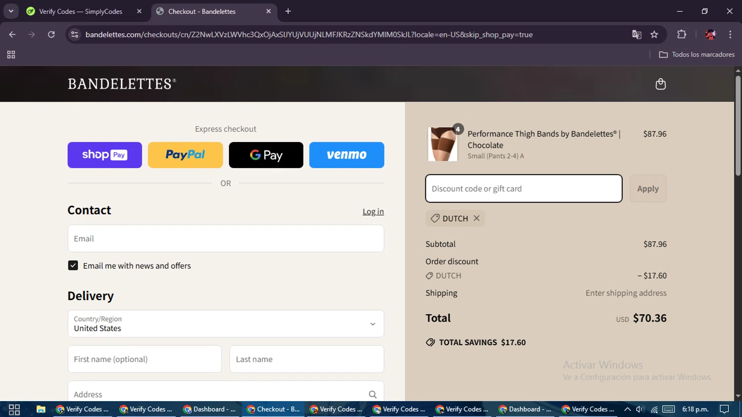Click Enter shipping address text
The image size is (742, 417).
tap(626, 293)
